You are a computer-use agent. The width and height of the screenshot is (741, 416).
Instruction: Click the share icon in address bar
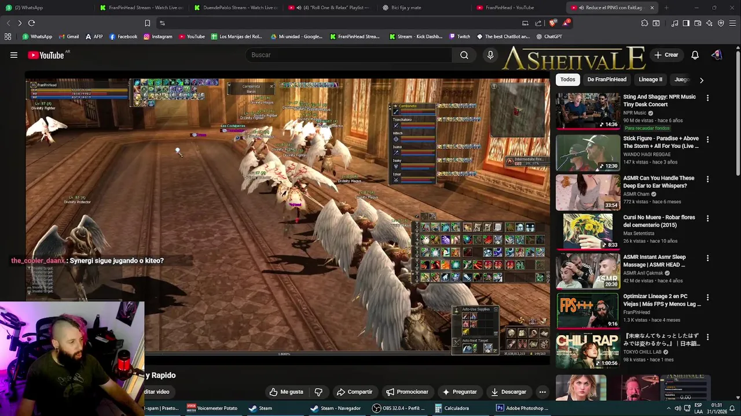click(538, 23)
